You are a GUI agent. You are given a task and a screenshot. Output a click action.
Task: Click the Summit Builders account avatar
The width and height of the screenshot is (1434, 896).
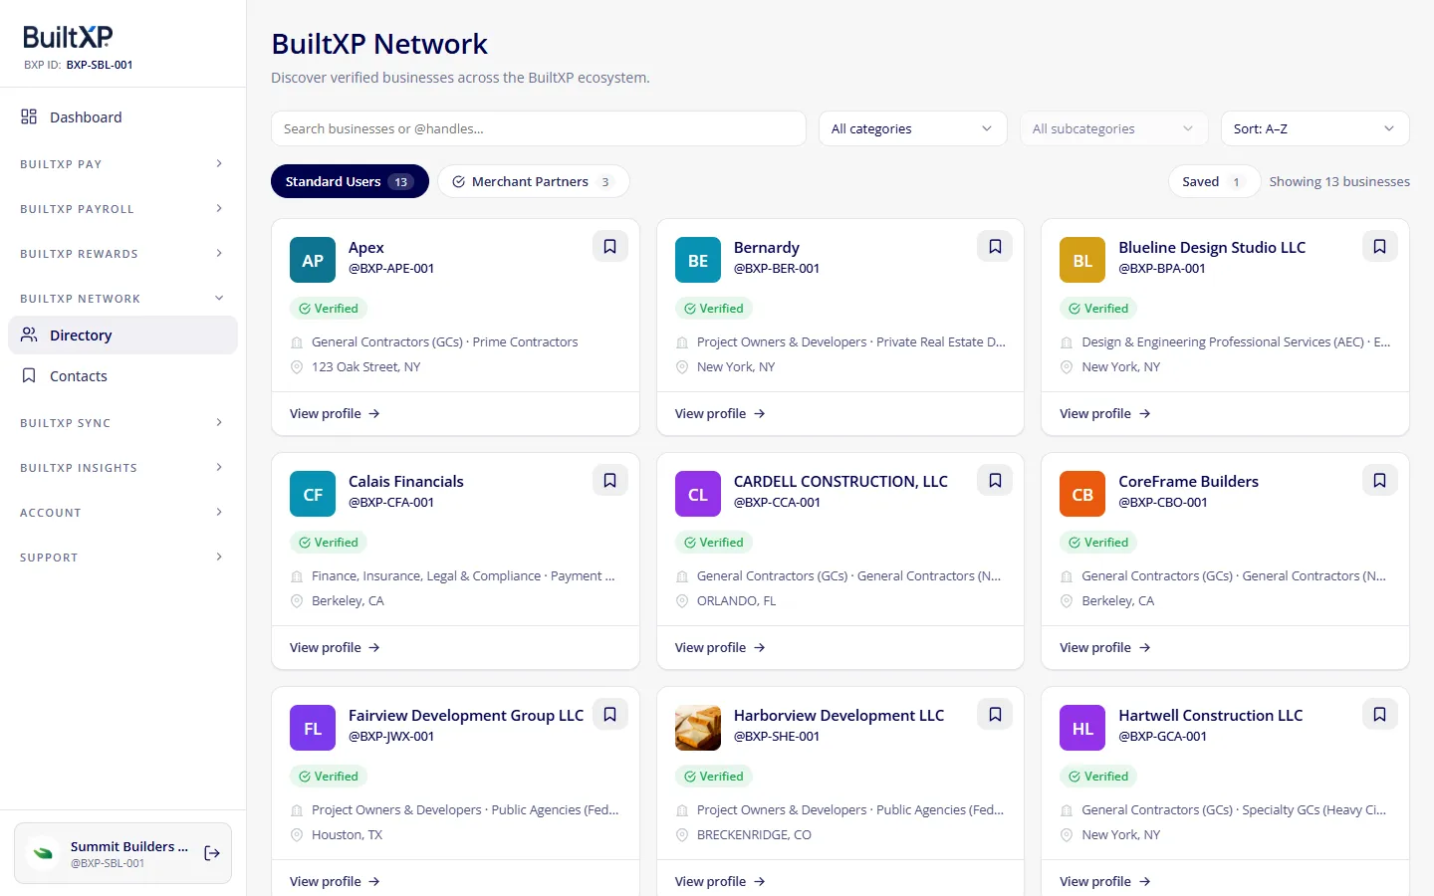coord(43,853)
